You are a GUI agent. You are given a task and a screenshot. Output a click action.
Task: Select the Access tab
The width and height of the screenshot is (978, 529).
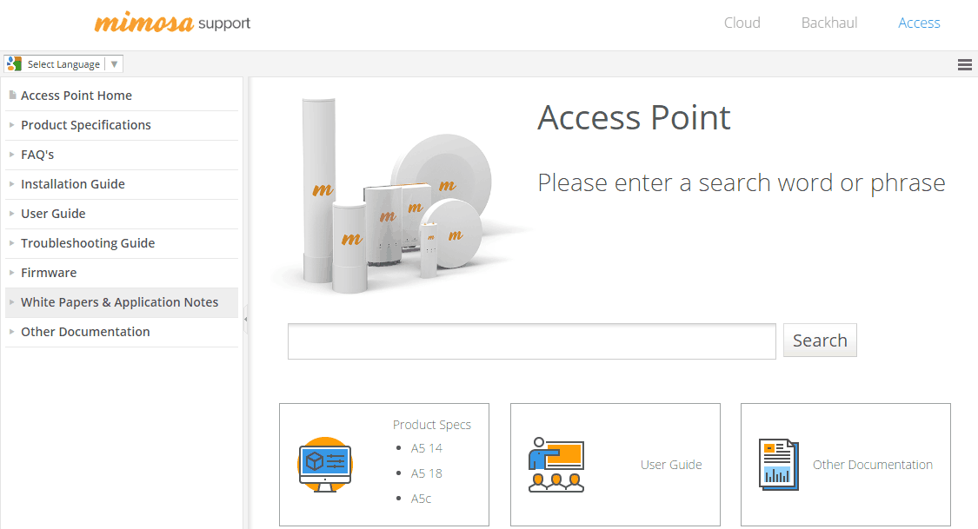tap(919, 23)
